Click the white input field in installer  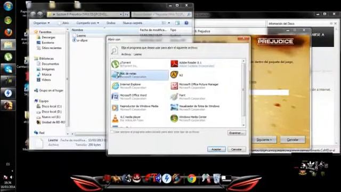click(x=270, y=92)
